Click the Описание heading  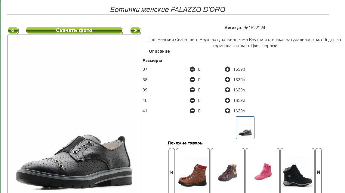click(x=159, y=51)
